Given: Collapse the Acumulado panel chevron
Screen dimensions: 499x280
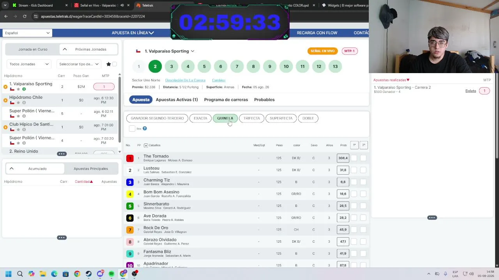Looking at the screenshot, I should pos(11,168).
